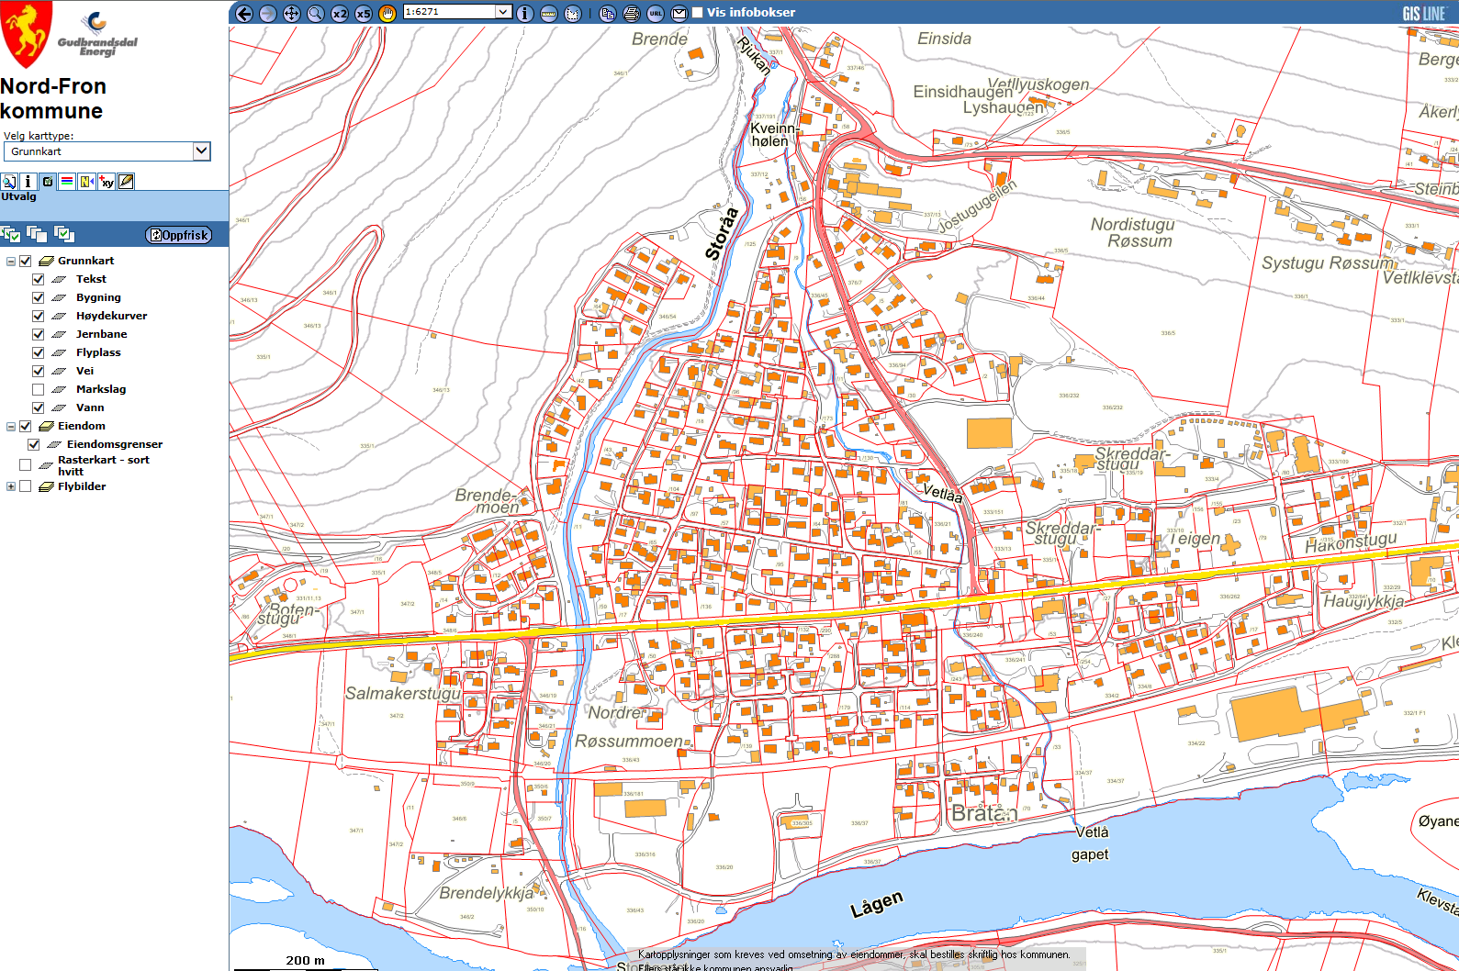Open the drawing pencil tab
1459x971 pixels.
(x=126, y=182)
